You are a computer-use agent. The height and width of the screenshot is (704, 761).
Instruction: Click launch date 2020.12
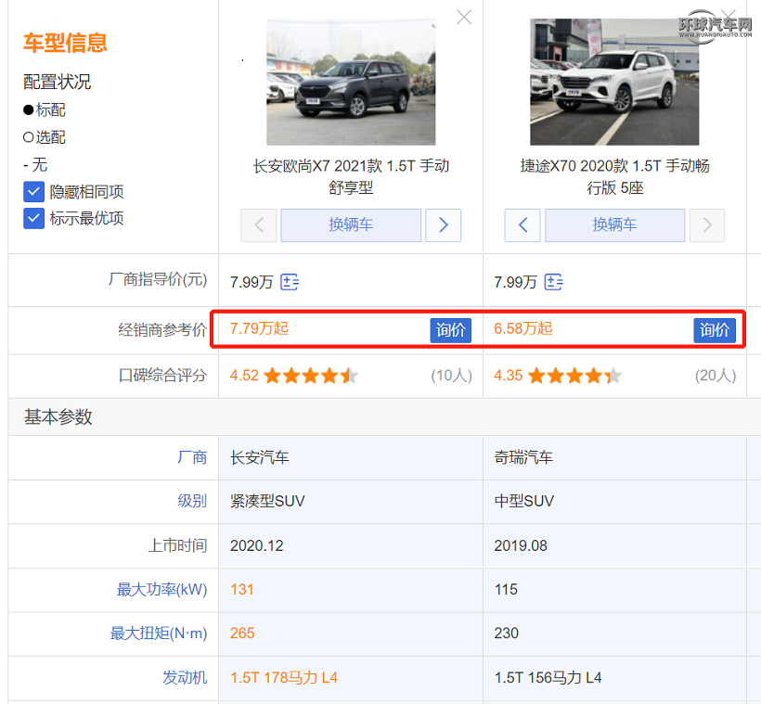click(x=257, y=545)
